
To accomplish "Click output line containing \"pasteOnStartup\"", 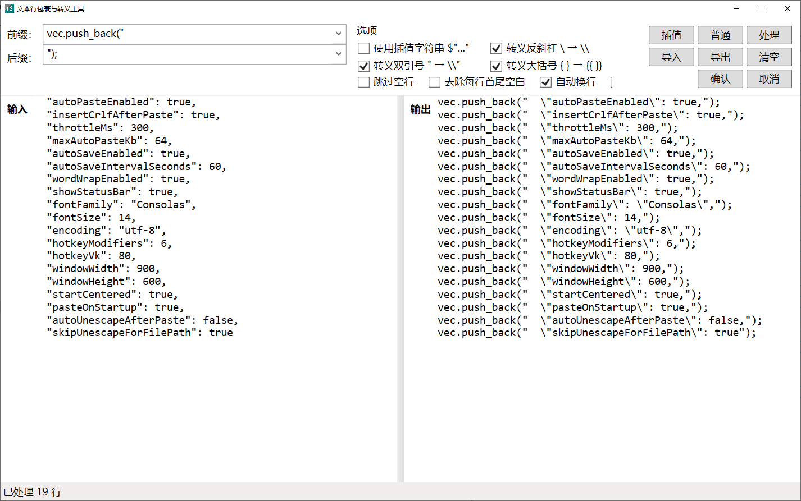I will [x=573, y=307].
